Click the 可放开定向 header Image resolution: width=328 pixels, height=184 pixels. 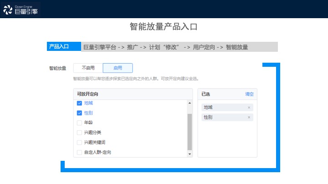pos(87,94)
